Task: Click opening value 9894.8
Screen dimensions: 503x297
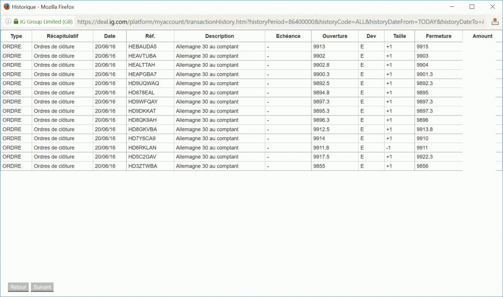Action: [321, 92]
